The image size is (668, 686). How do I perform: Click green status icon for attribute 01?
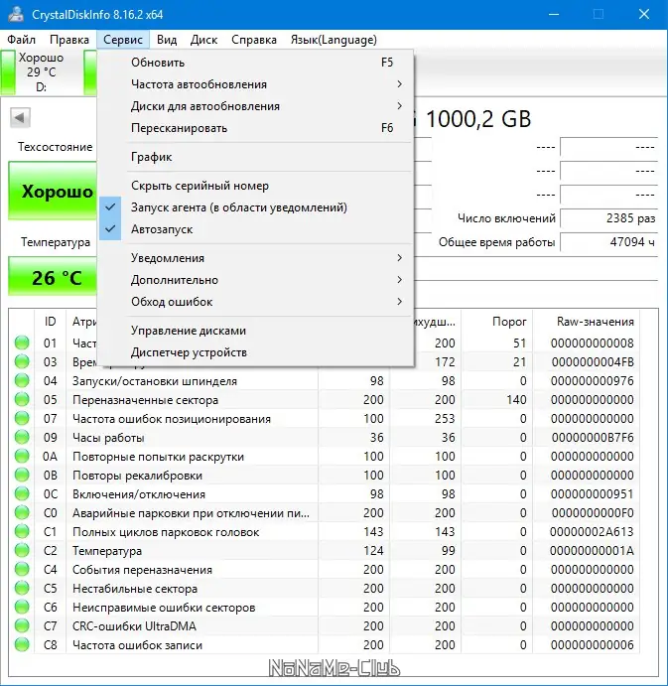22,343
